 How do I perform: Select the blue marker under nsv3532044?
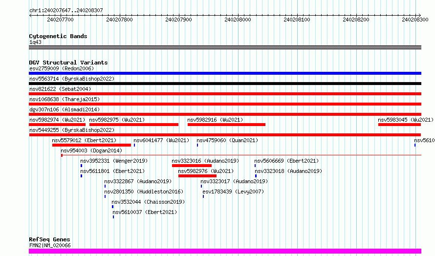112,207
